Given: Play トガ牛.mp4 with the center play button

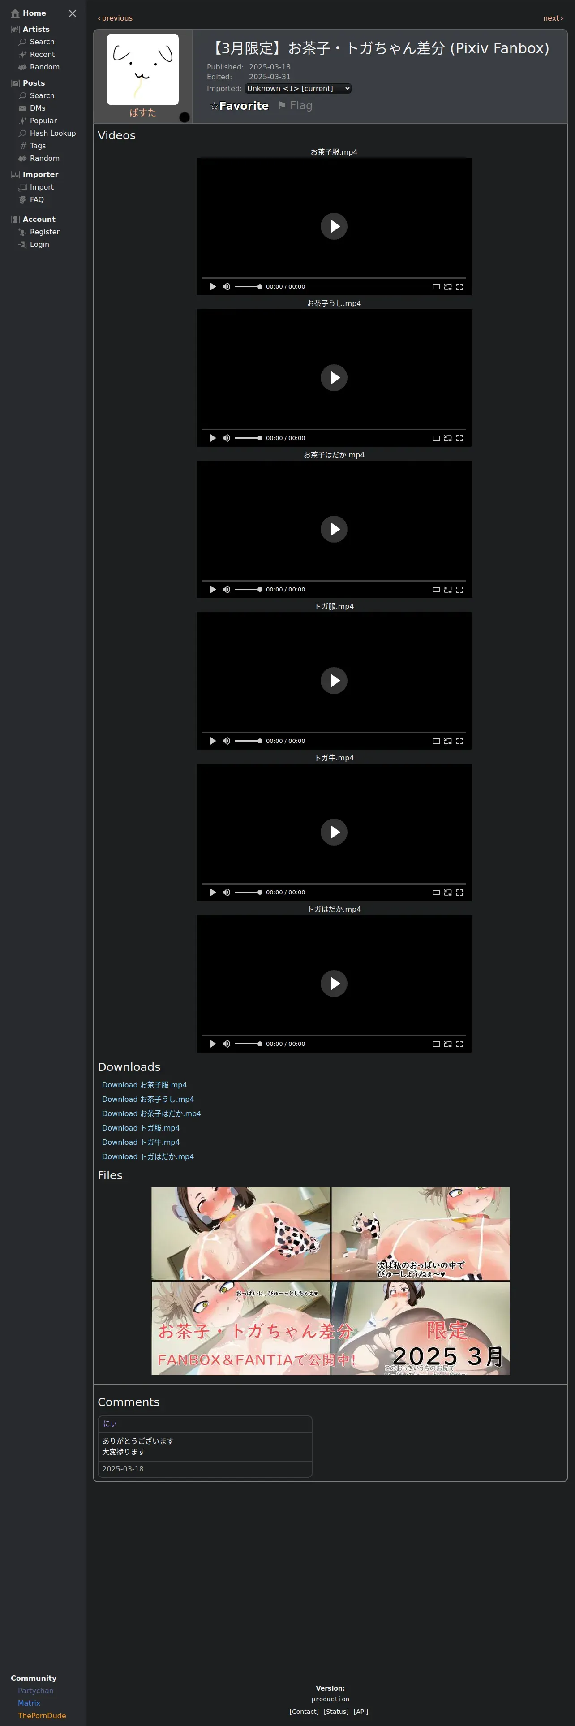Looking at the screenshot, I should tap(334, 832).
